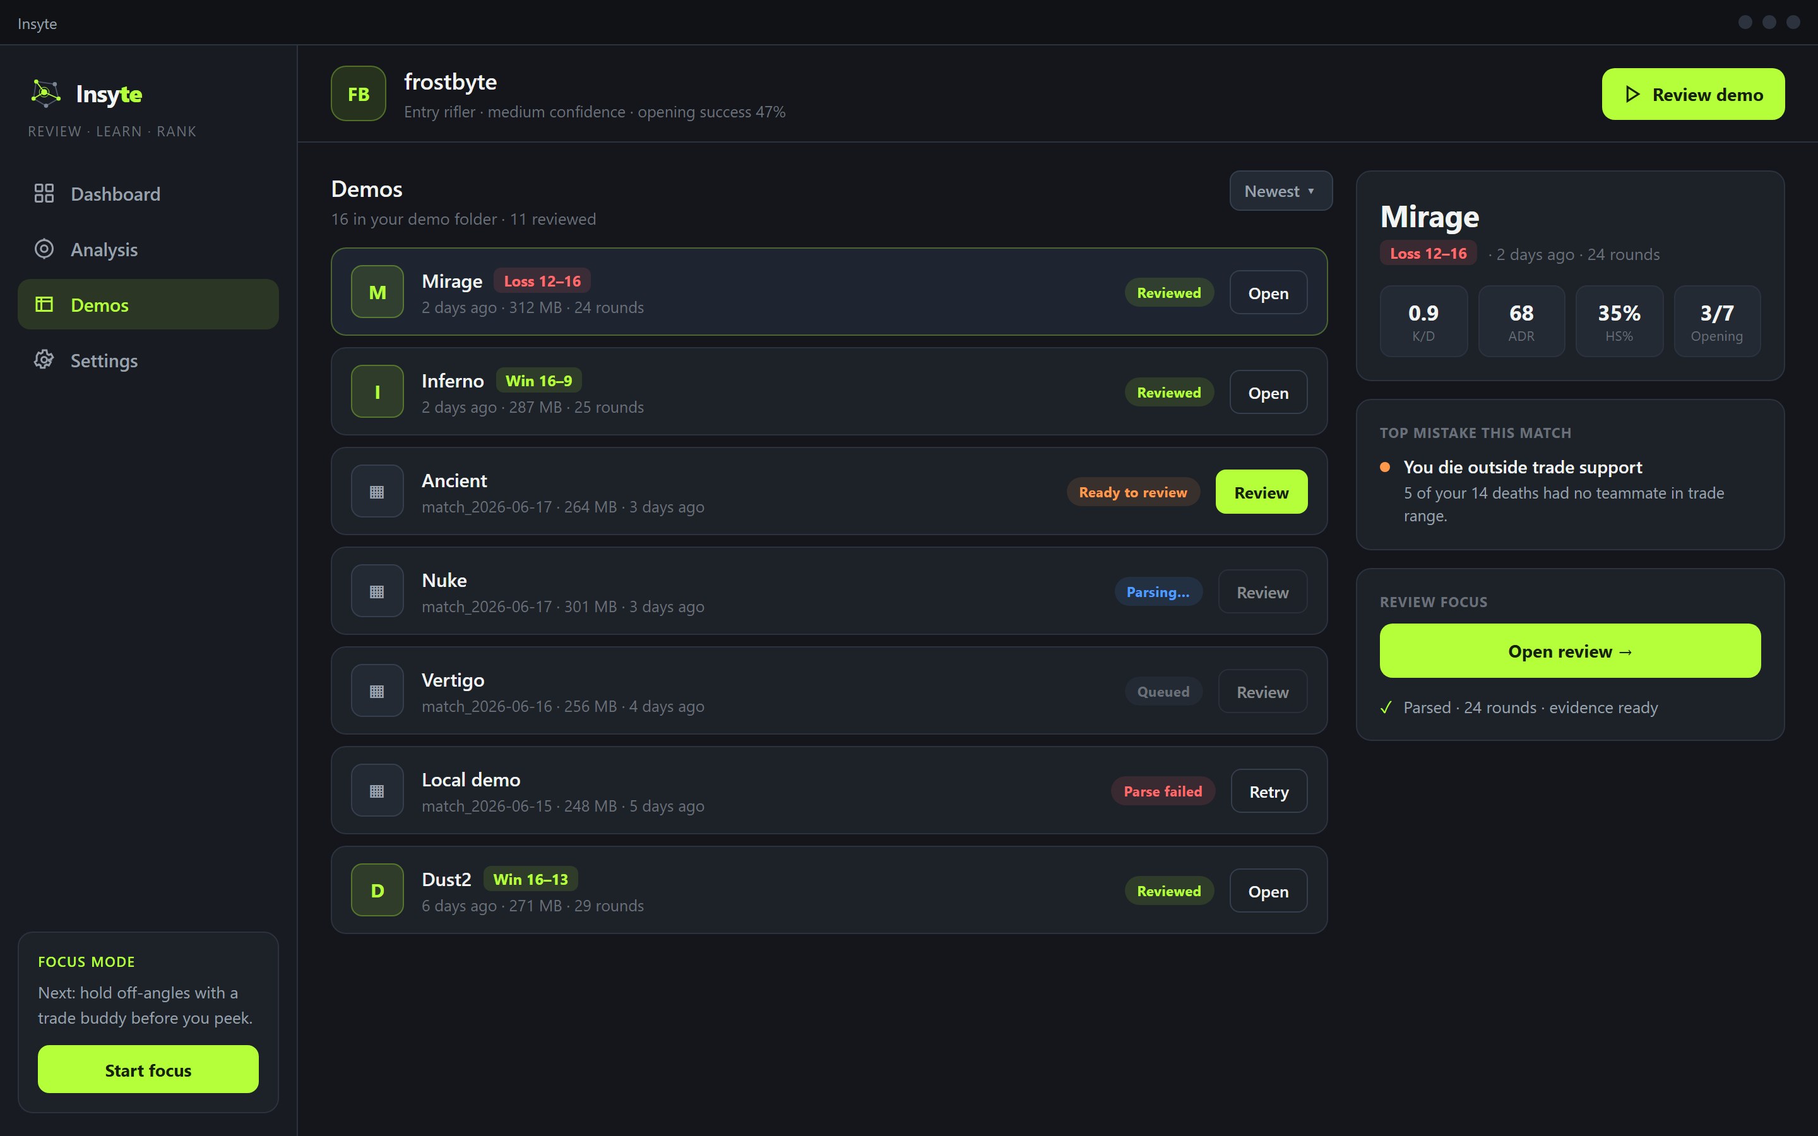Image resolution: width=1818 pixels, height=1136 pixels.
Task: Click the Reviewed status on Inferno row
Action: (x=1169, y=392)
